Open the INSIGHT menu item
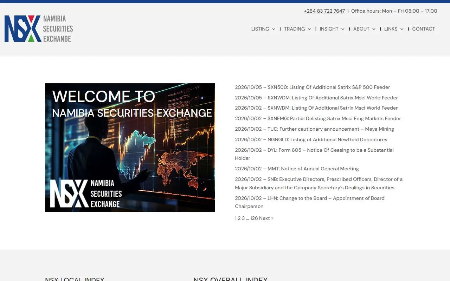Viewport: 450px width, 281px height. coord(329,29)
